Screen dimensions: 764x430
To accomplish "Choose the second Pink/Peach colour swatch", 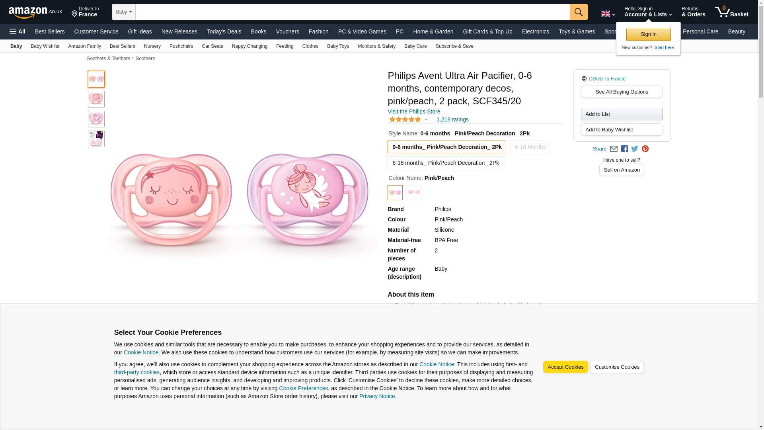I will click(x=414, y=193).
